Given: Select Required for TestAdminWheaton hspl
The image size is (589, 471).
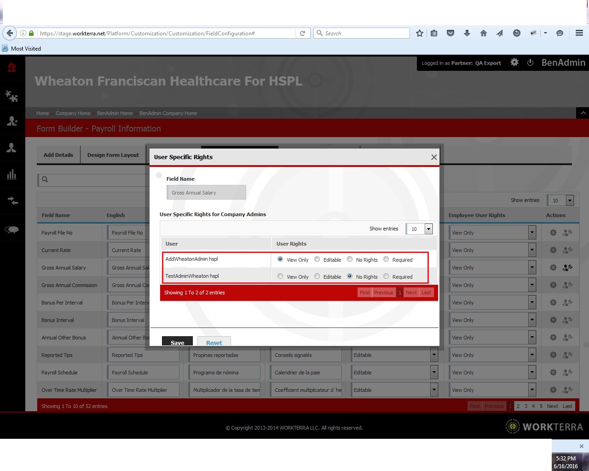Looking at the screenshot, I should coord(386,276).
